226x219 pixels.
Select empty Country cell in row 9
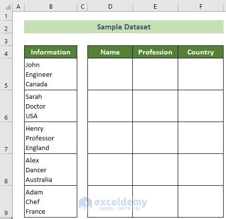pos(200,202)
